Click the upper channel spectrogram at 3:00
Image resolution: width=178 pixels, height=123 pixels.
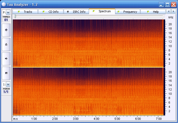pyautogui.click(x=76, y=43)
